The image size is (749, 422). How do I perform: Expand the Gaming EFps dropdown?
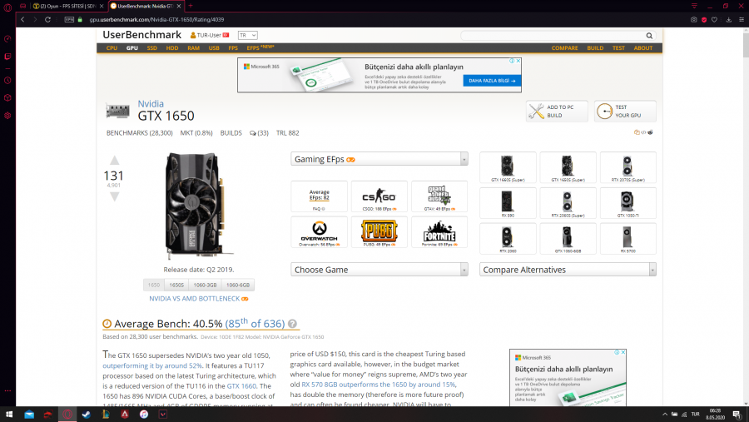pyautogui.click(x=379, y=159)
